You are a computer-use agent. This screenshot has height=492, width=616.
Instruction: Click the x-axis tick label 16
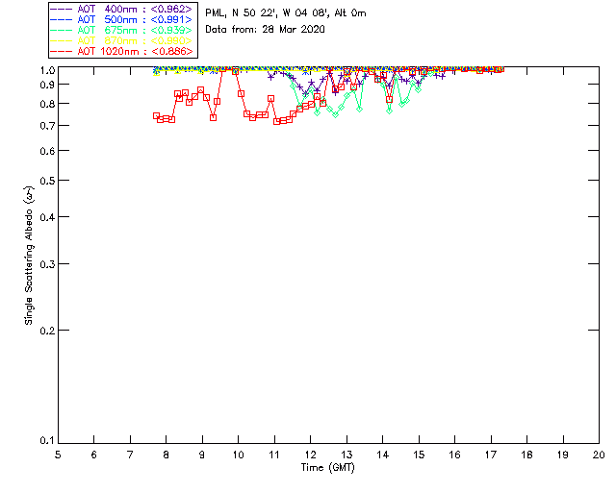[454, 455]
